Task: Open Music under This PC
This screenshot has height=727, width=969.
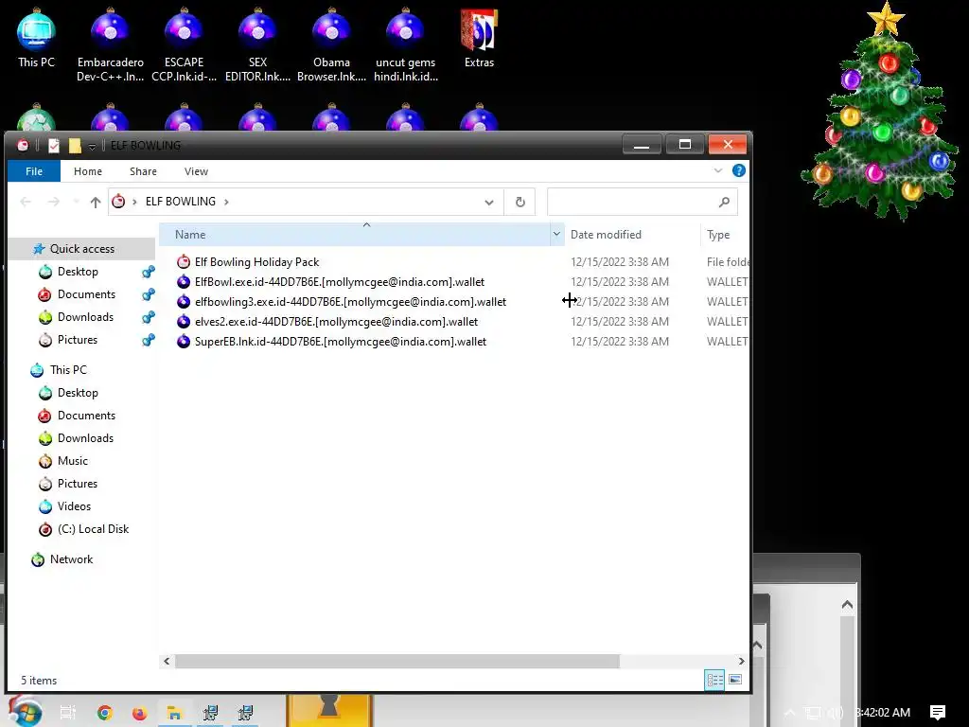Action: [x=72, y=461]
